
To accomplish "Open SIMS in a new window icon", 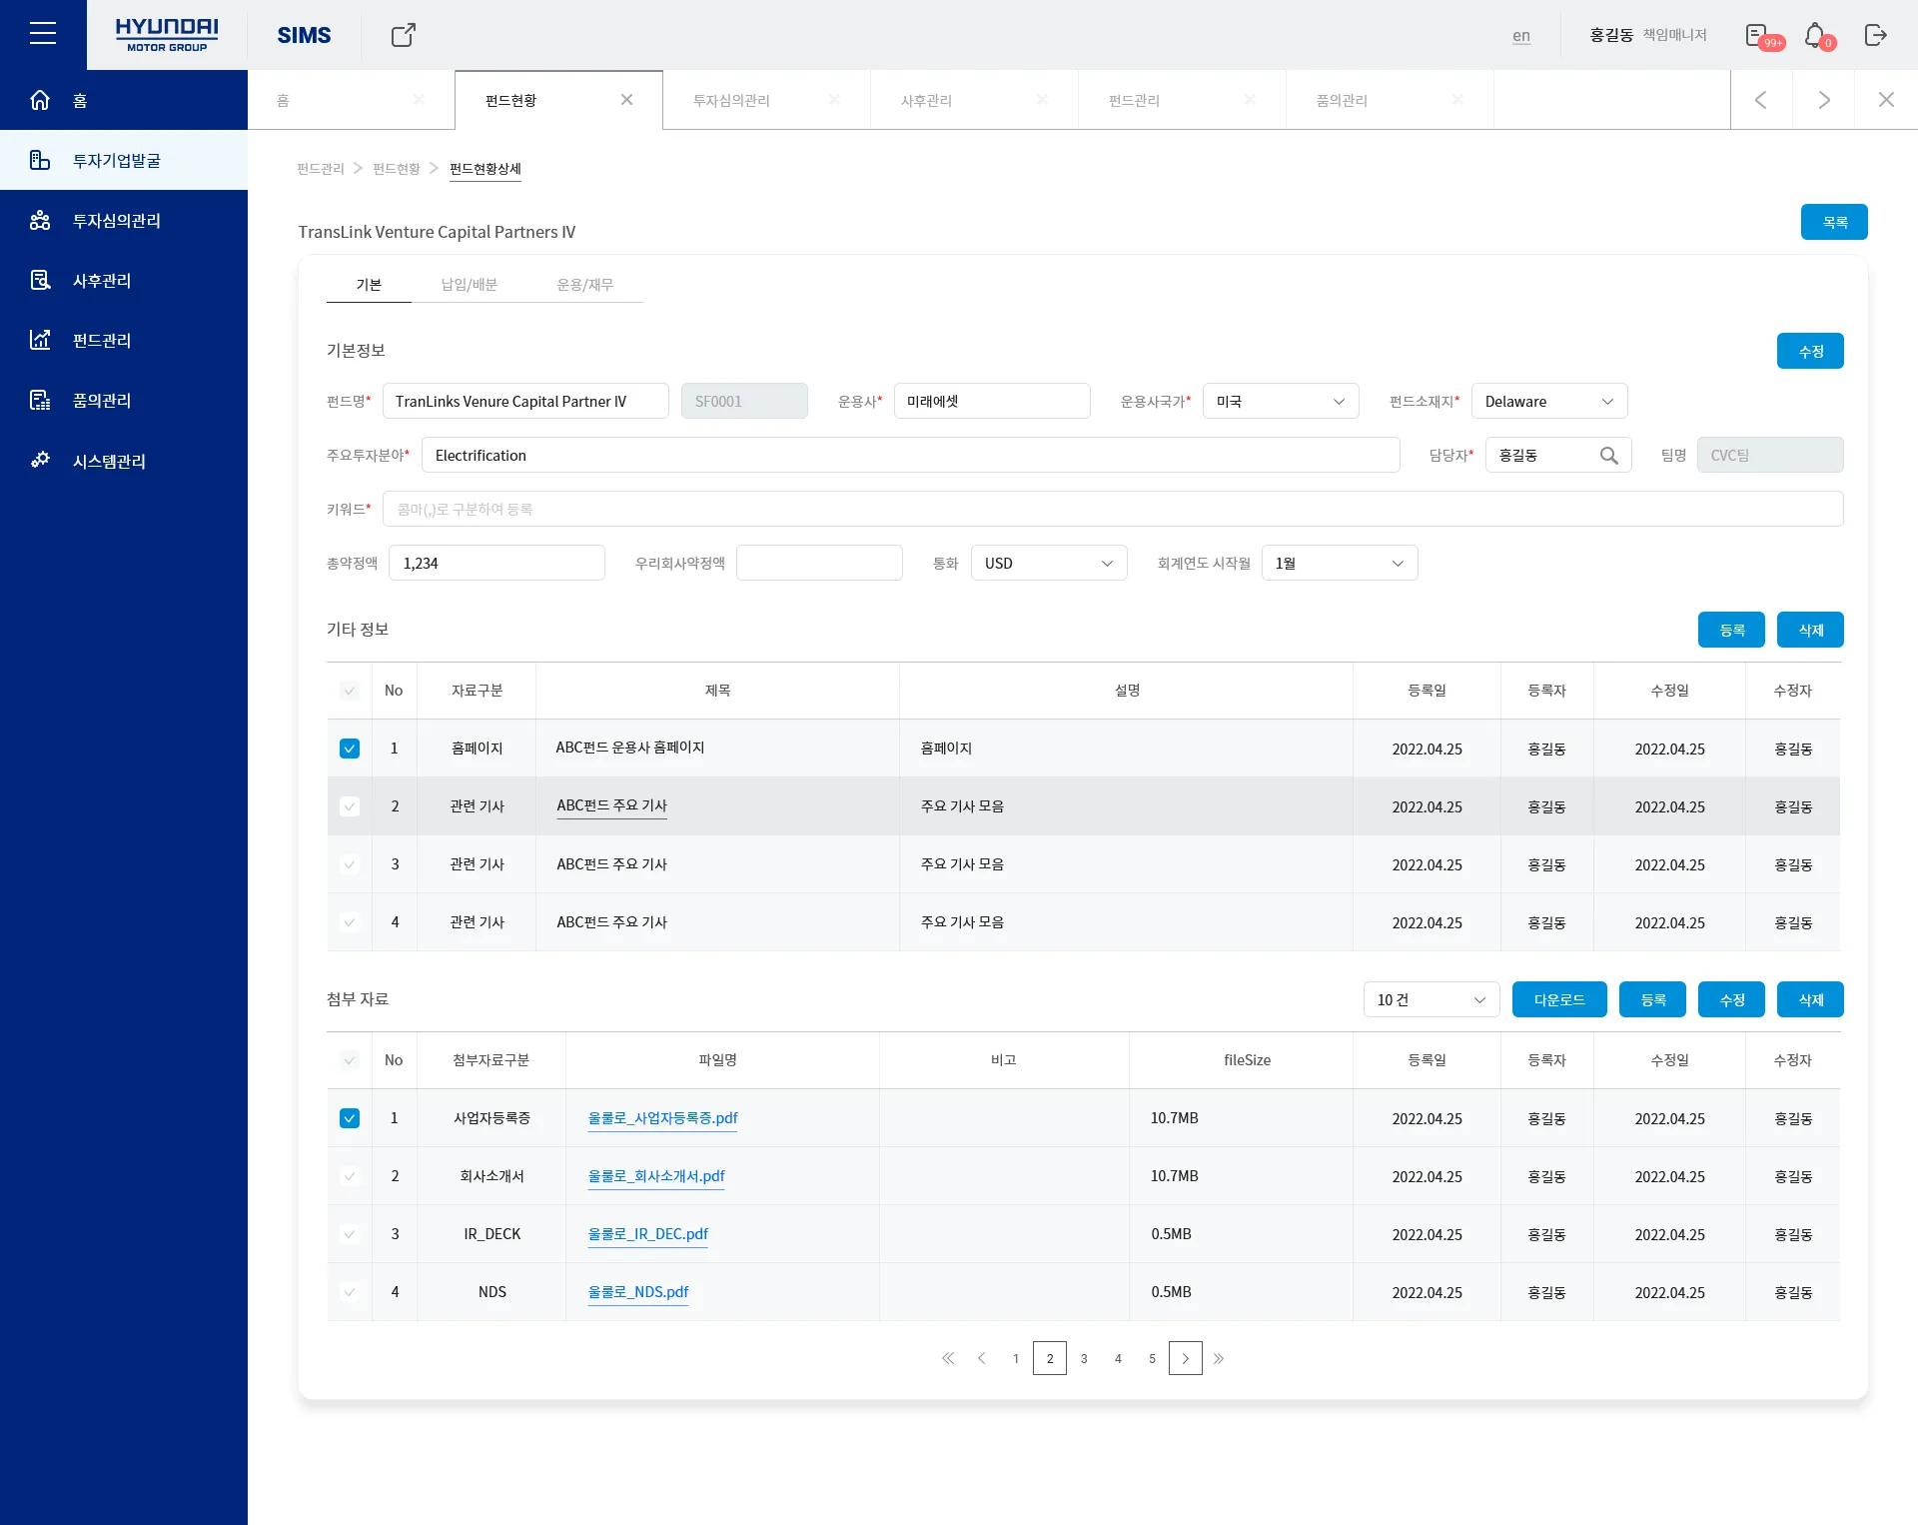I will click(x=404, y=35).
